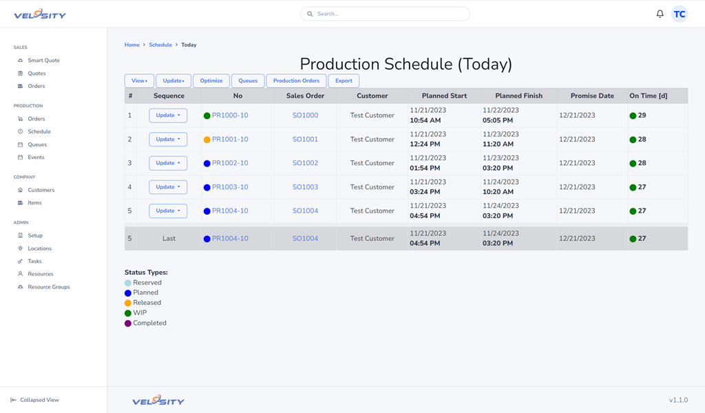
Task: Click the green WIP status dot for PR1000-10
Action: click(x=207, y=116)
